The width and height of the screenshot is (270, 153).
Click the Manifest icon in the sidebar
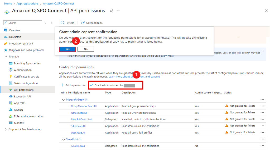(x=11, y=123)
